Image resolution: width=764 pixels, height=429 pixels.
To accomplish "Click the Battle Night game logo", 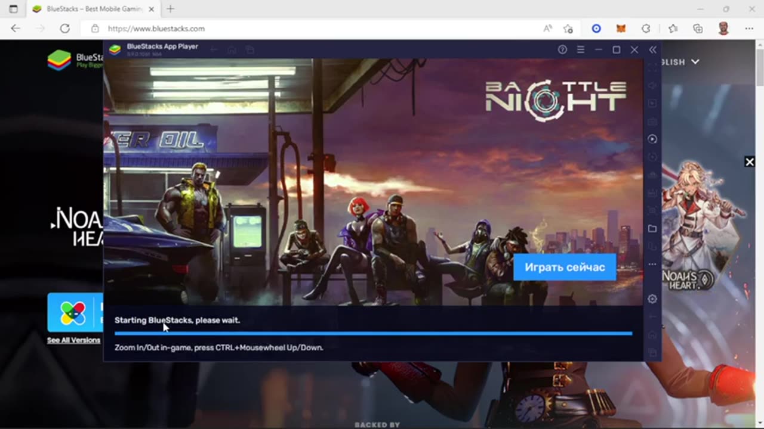I will point(555,100).
